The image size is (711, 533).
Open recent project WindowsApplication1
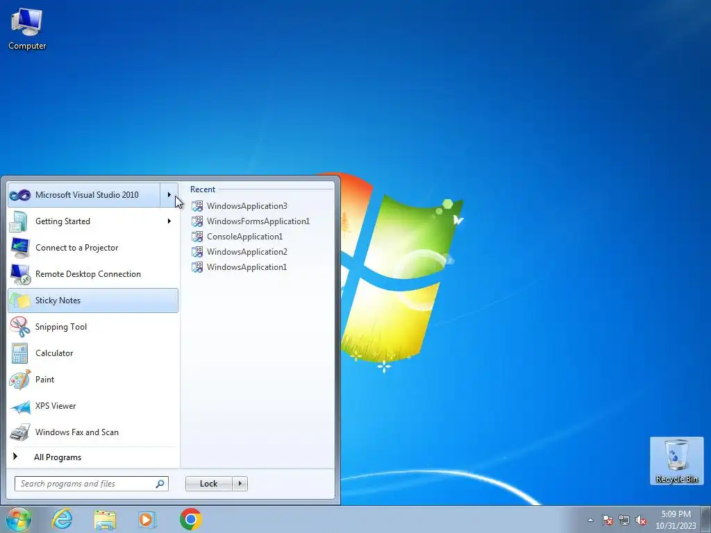(247, 267)
